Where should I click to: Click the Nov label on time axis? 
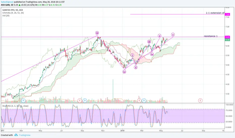coord(103,130)
